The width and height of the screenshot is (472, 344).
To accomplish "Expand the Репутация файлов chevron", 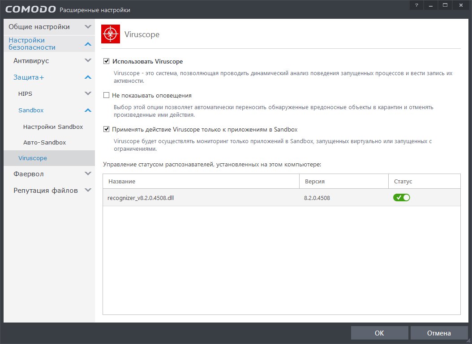I will 88,190.
